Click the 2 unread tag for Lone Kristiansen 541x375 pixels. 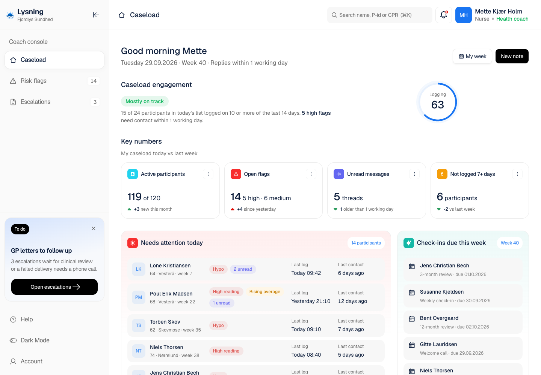pos(243,269)
